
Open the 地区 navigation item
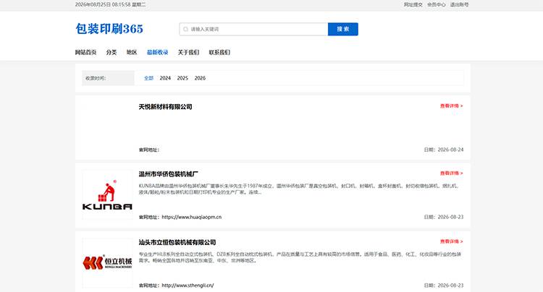click(x=132, y=52)
